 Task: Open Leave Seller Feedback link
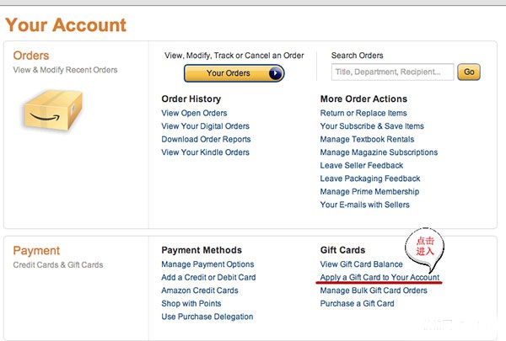(x=362, y=166)
